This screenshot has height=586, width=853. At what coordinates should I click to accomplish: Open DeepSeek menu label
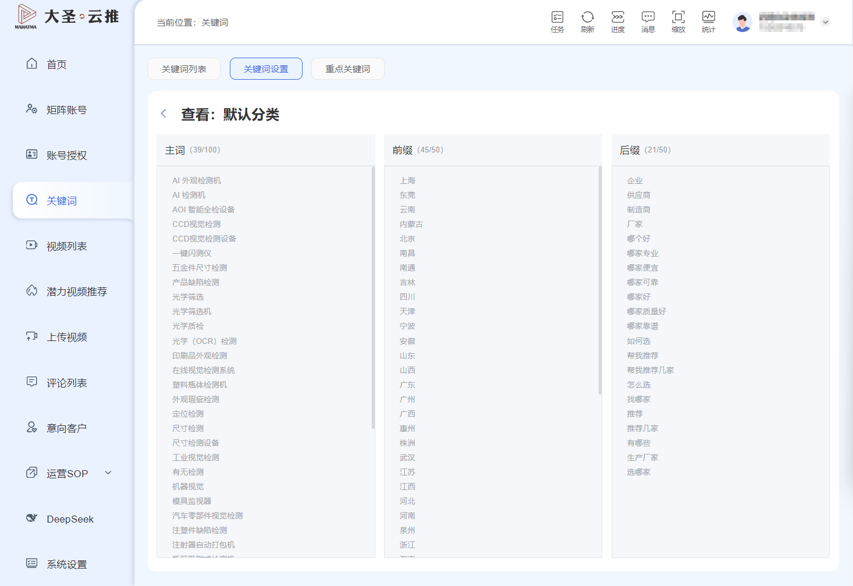(x=70, y=519)
